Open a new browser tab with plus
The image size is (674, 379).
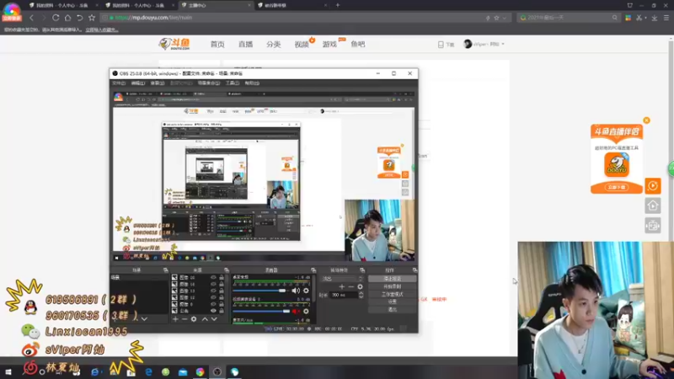click(338, 5)
